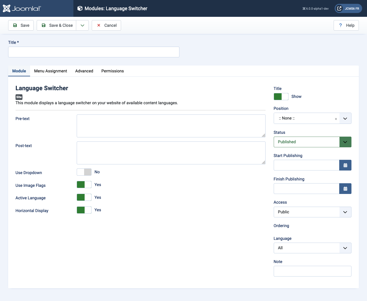367x301 pixels.
Task: Click the Joomla logo
Action: (22, 8)
